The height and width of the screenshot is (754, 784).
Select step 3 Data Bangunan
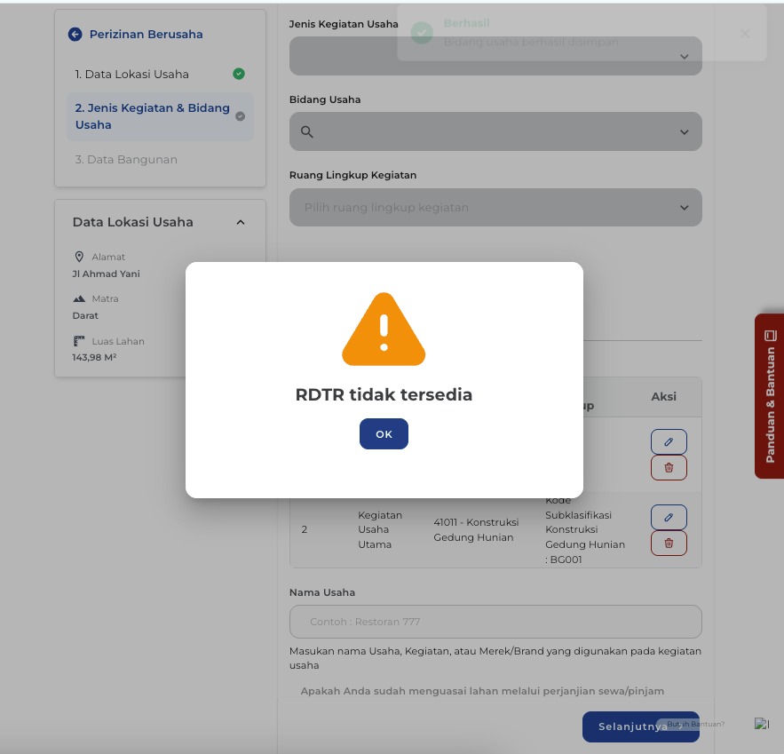pyautogui.click(x=126, y=160)
